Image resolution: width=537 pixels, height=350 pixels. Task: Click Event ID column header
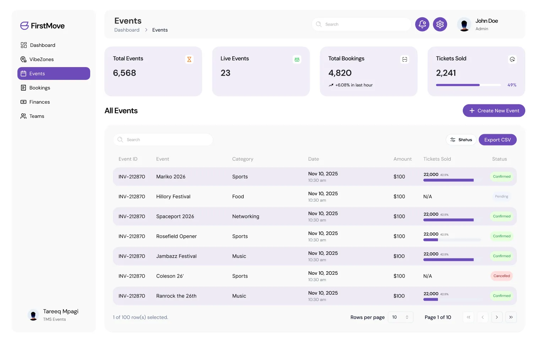128,159
